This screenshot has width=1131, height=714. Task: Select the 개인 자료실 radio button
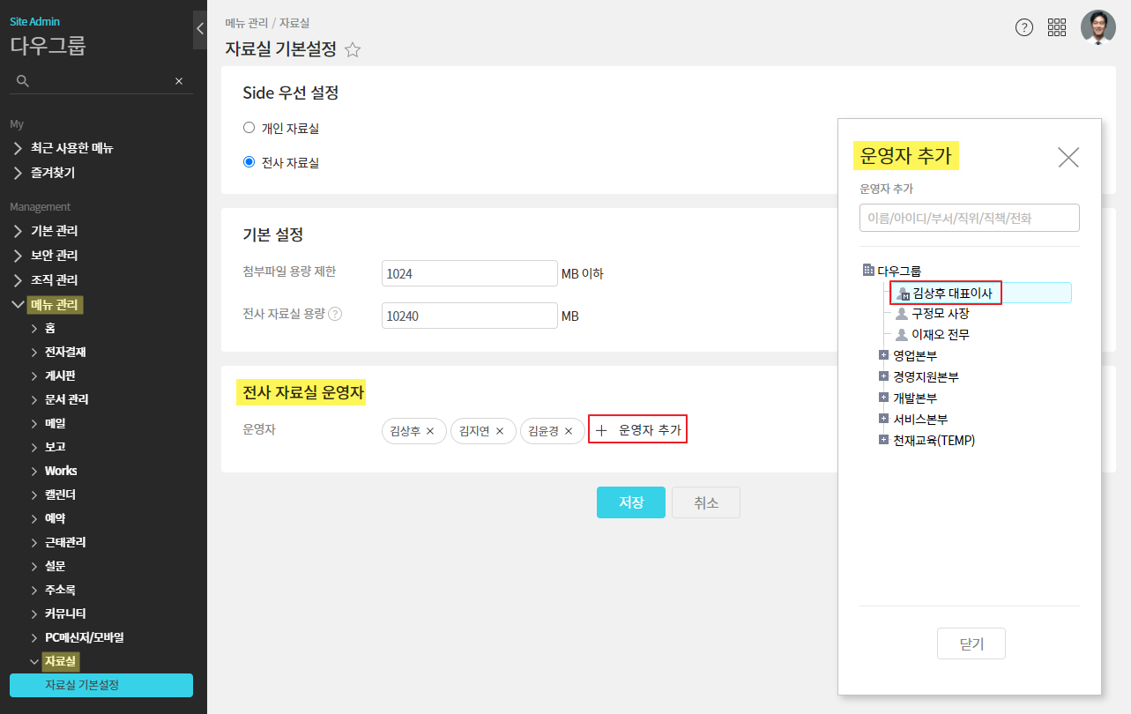click(249, 128)
